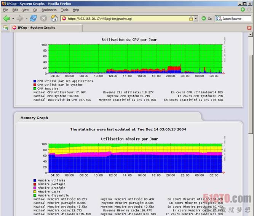
Task: Click Maximal Inactivité du CPU :97.40% value
Action: point(62,100)
